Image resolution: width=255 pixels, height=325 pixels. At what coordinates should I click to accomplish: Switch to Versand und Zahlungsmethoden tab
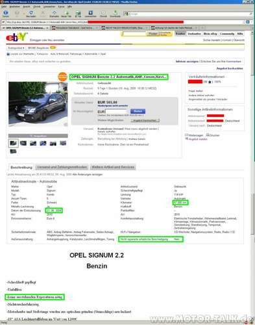(x=62, y=167)
